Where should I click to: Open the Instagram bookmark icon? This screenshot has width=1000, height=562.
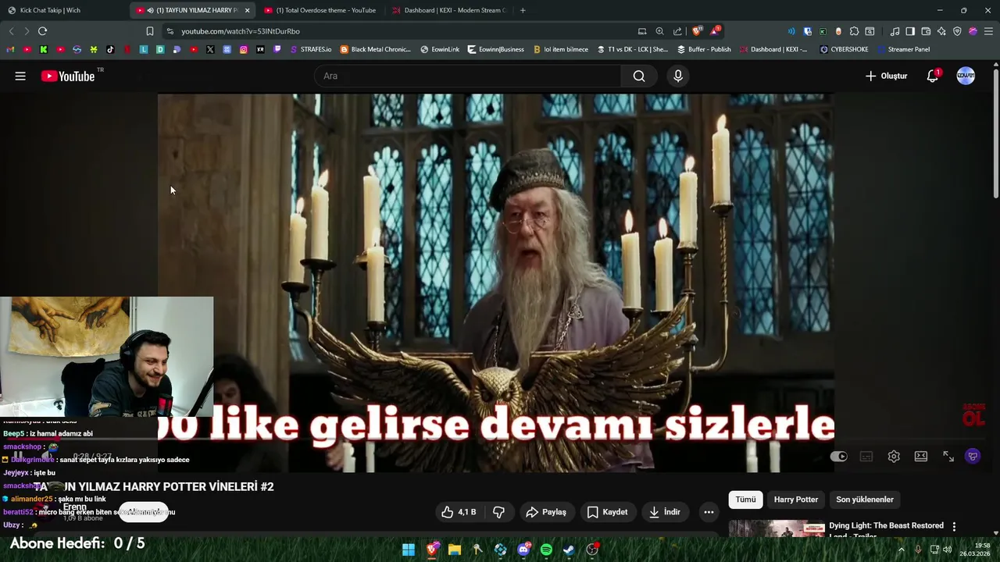244,49
